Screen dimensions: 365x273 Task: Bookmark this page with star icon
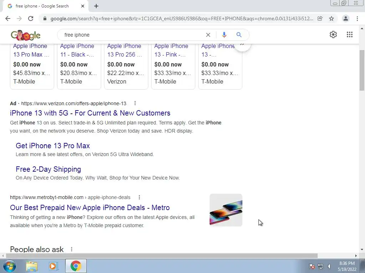point(331,18)
